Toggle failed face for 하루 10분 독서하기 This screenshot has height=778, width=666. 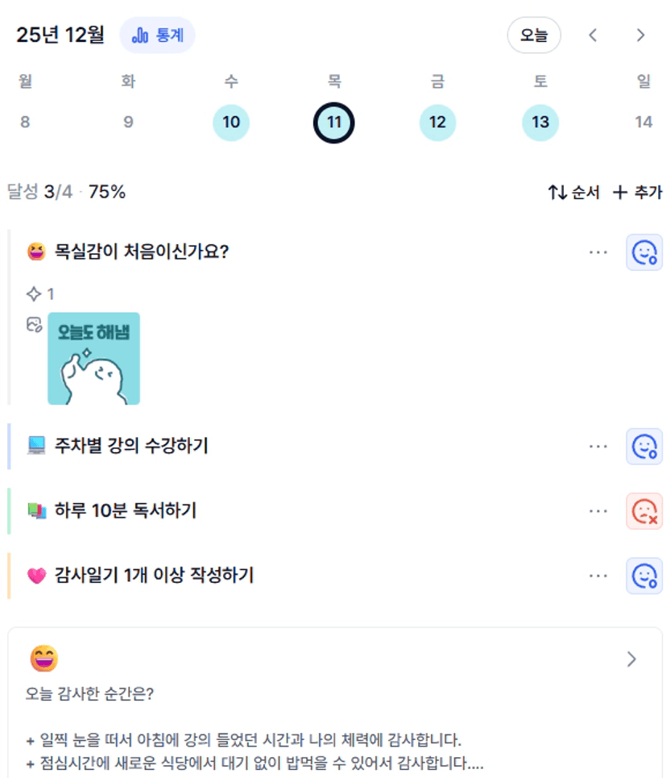(644, 510)
